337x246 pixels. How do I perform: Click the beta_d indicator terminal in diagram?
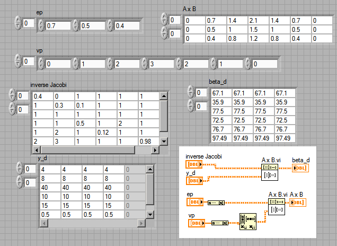(x=300, y=168)
